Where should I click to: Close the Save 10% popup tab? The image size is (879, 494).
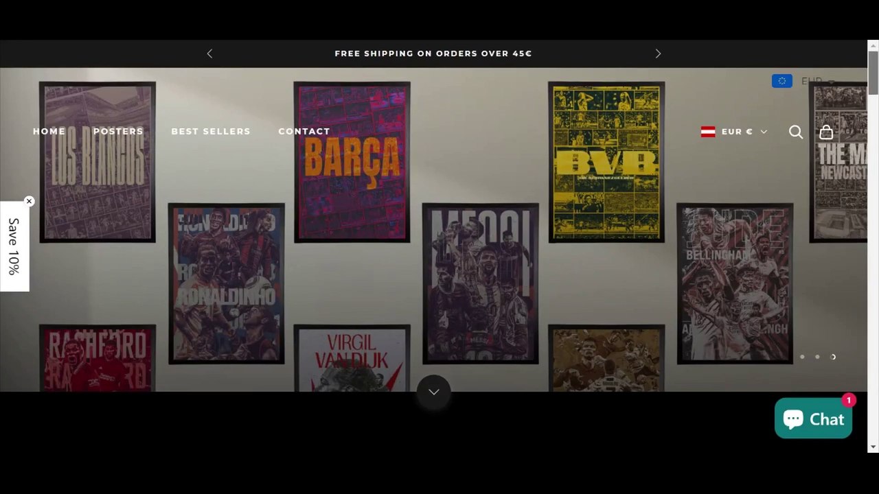29,201
